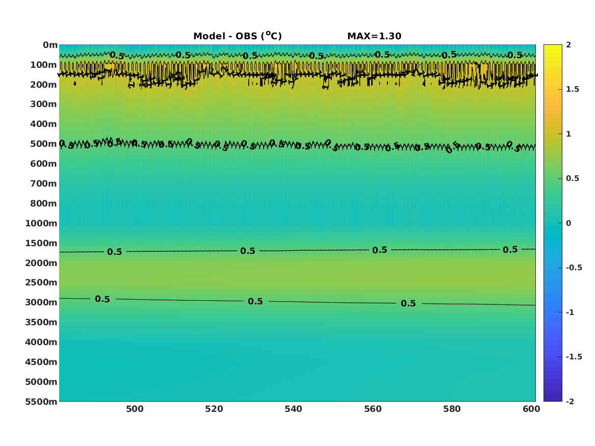Select the x-axis tick label "520"

[x=214, y=409]
